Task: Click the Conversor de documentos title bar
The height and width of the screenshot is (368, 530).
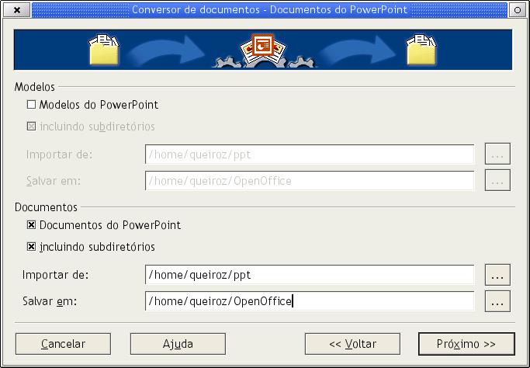Action: tap(269, 10)
